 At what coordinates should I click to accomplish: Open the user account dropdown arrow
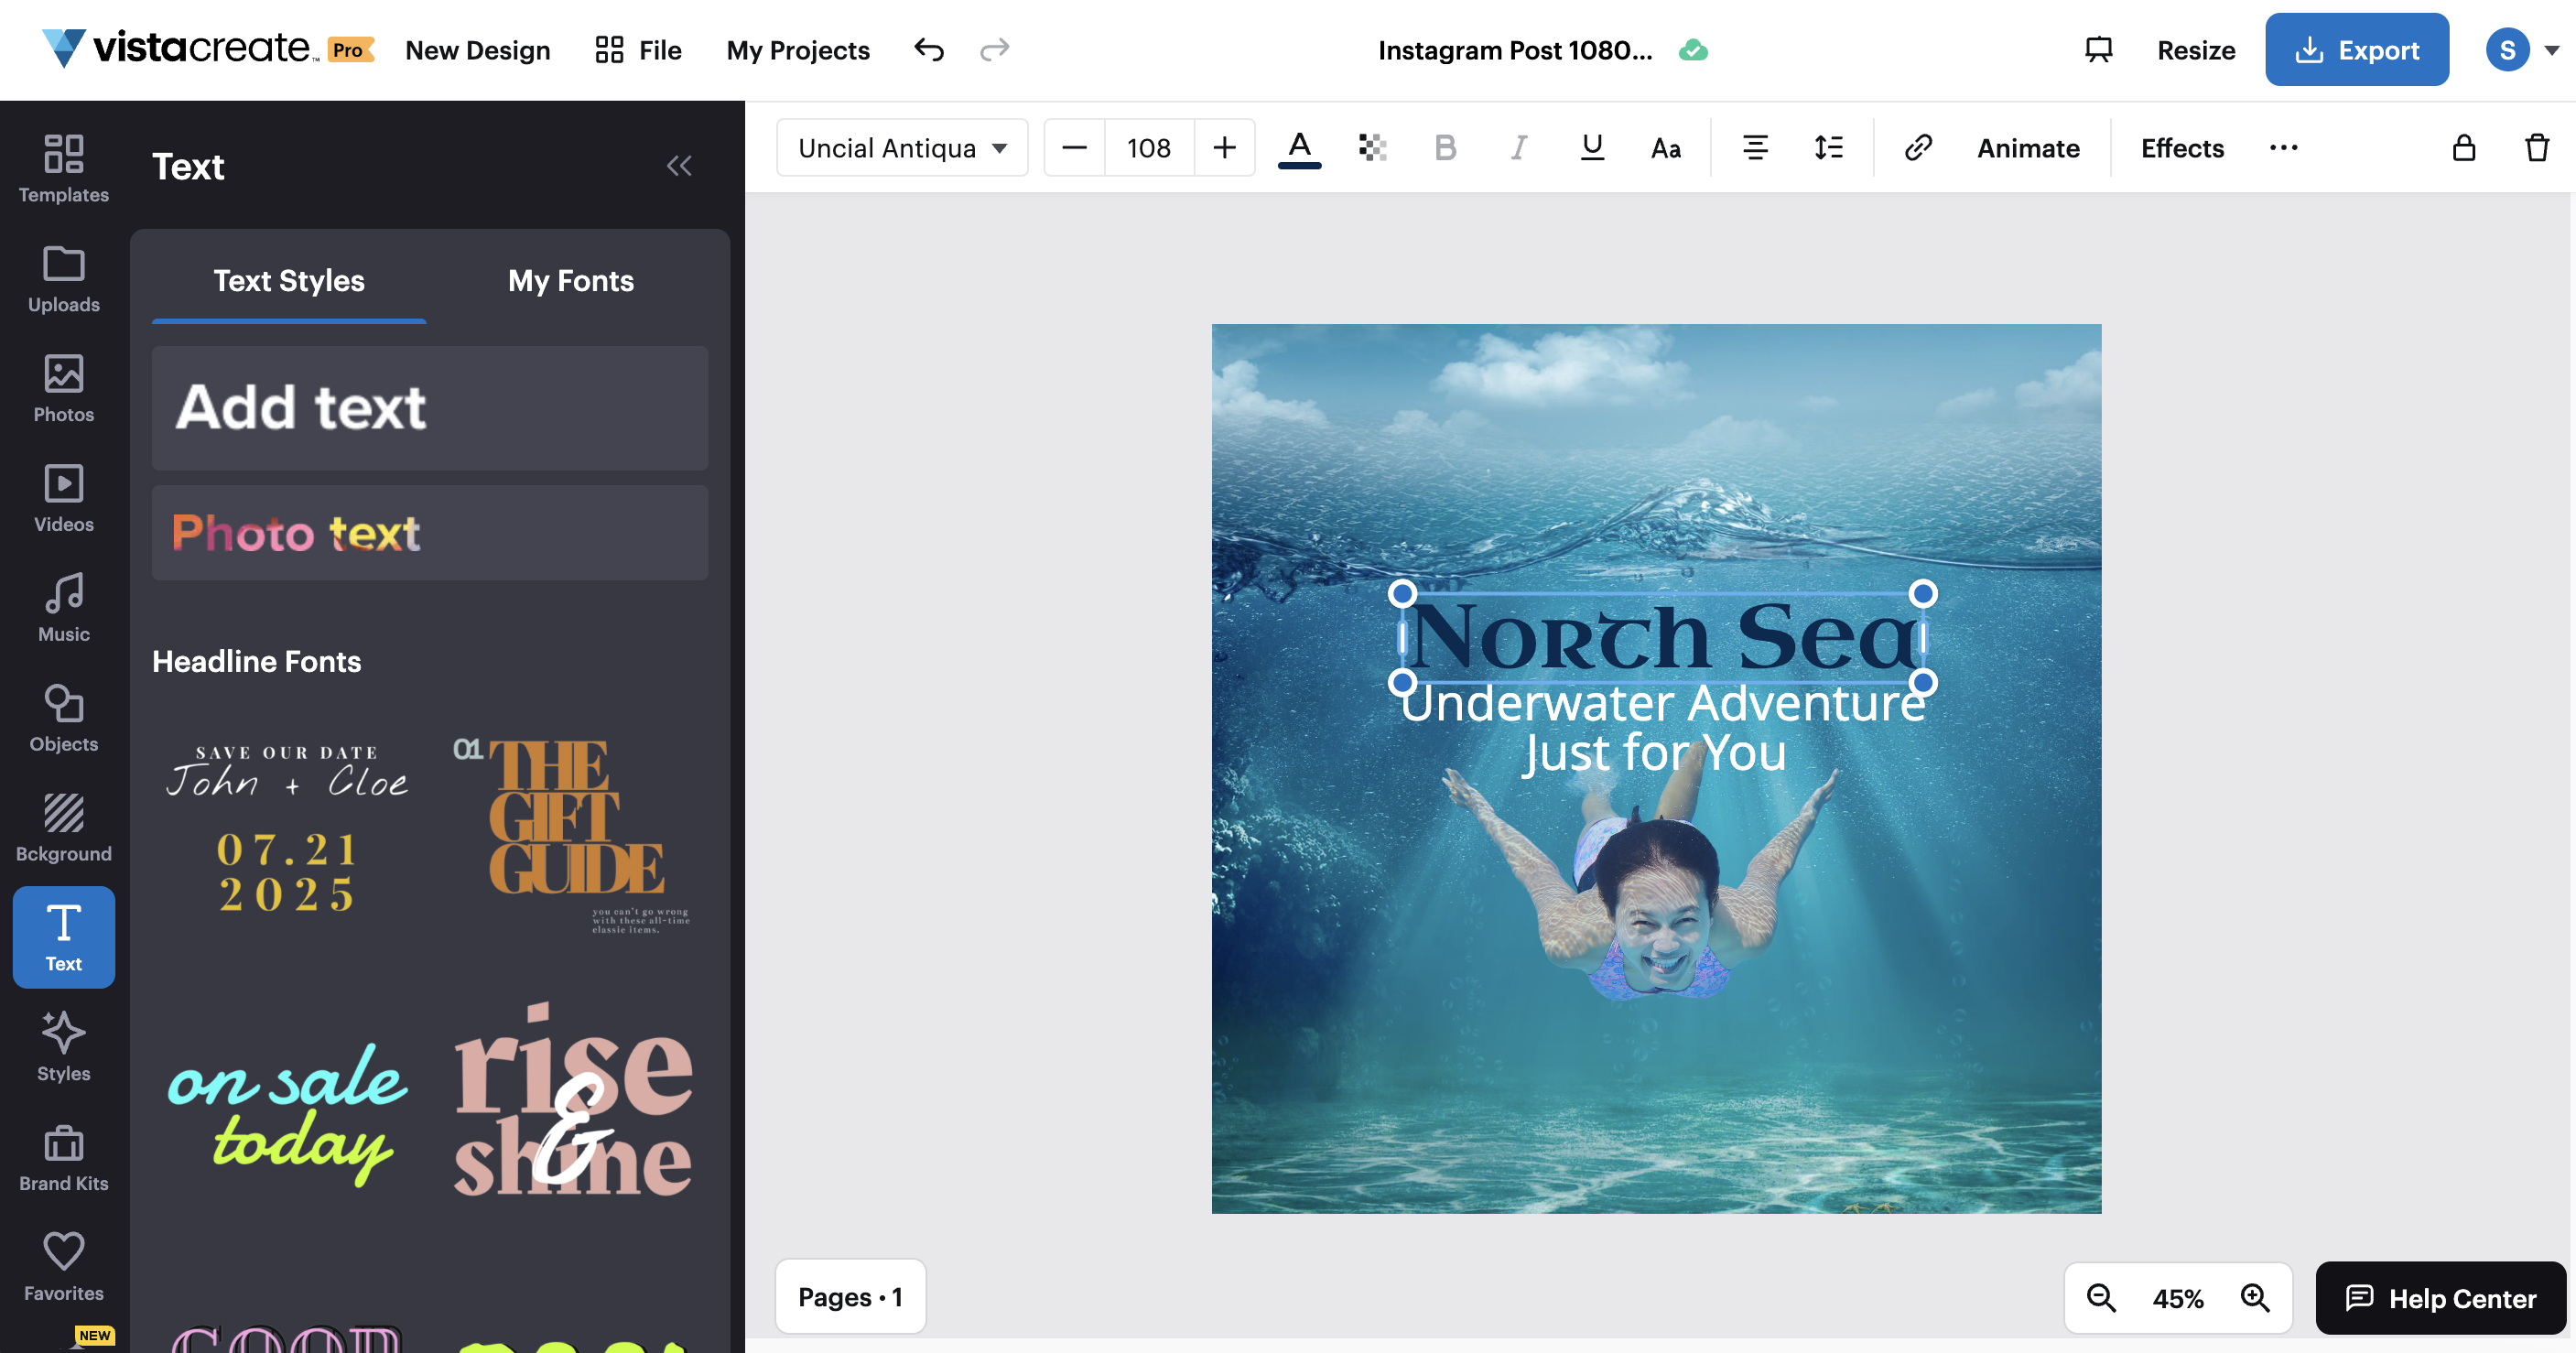2551,49
